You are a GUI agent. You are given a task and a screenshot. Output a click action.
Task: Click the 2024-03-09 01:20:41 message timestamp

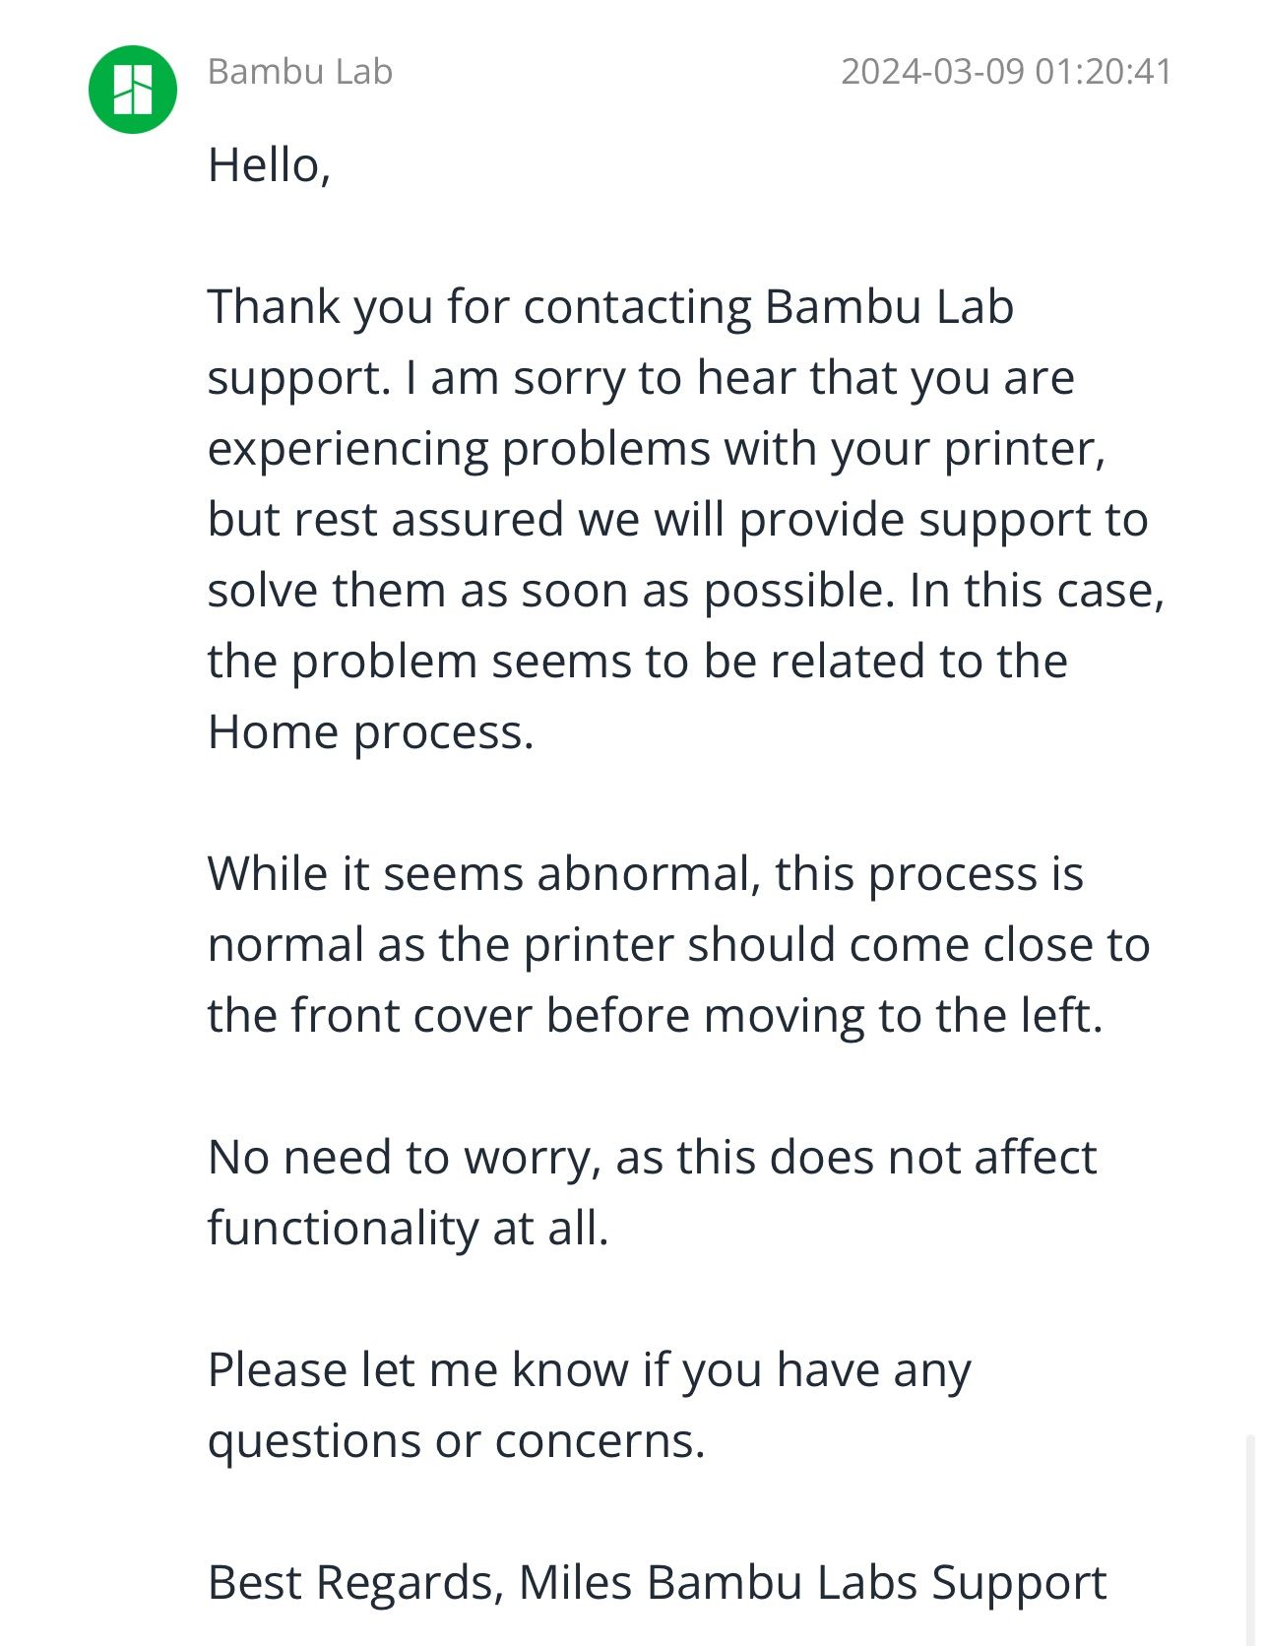tap(1006, 72)
